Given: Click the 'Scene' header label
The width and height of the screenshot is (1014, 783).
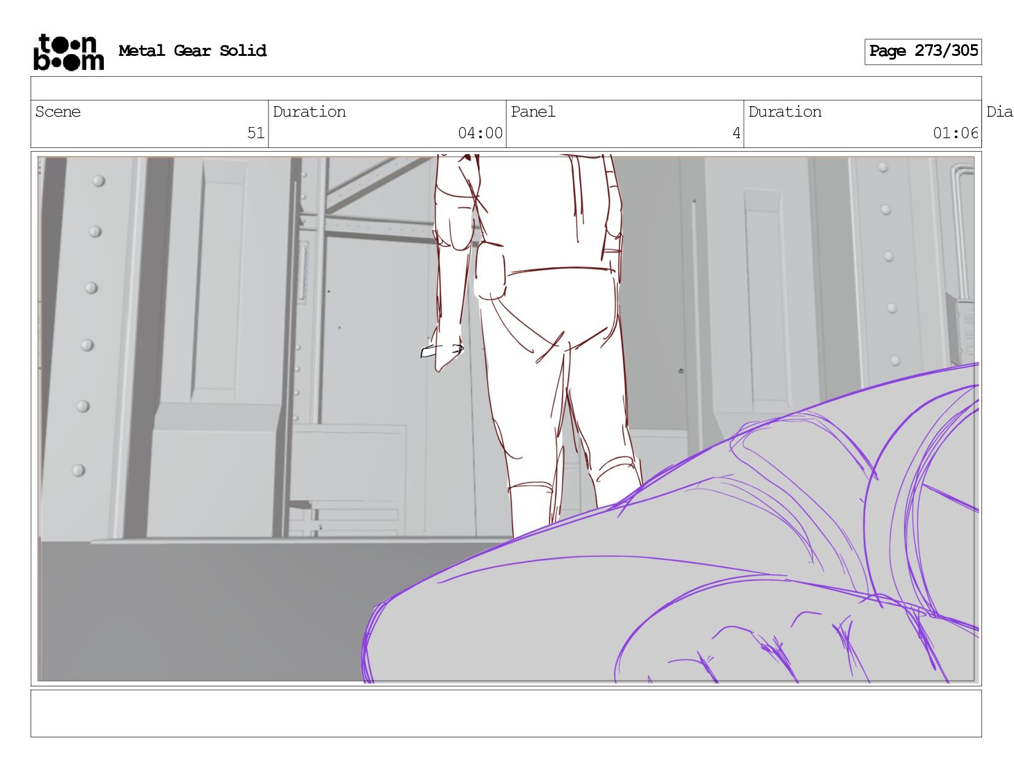Looking at the screenshot, I should point(58,112).
